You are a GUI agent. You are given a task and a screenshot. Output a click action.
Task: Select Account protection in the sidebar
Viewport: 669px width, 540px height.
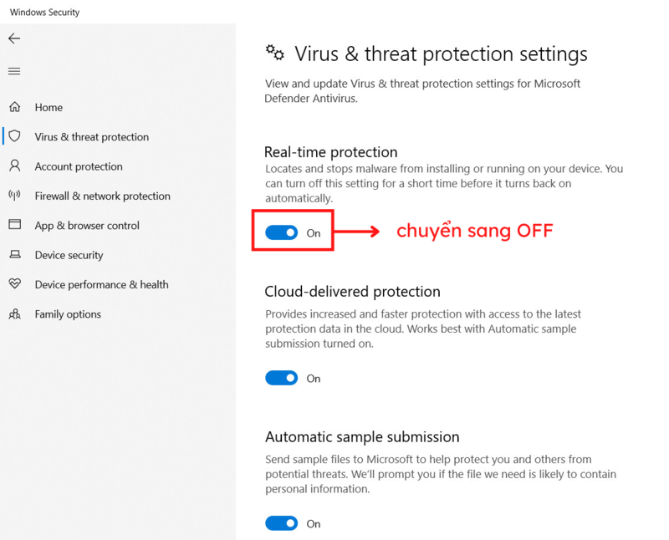pos(79,166)
